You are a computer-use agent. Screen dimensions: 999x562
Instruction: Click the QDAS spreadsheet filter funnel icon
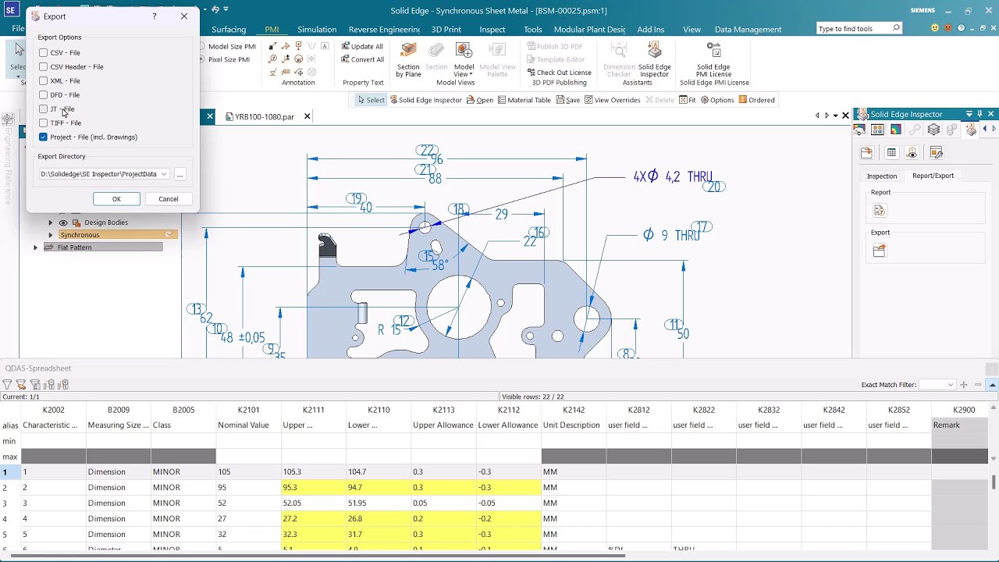[x=7, y=384]
